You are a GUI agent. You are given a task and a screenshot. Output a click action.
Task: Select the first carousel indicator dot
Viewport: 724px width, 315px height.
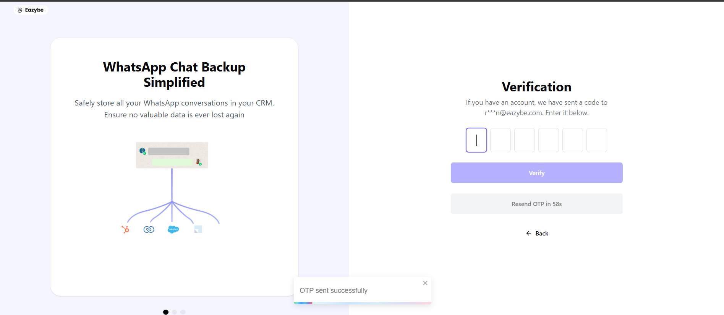coord(166,312)
